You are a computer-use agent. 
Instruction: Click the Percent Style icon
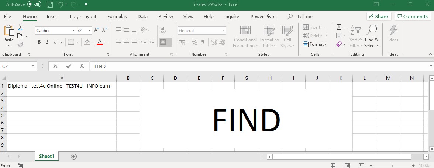[194, 42]
